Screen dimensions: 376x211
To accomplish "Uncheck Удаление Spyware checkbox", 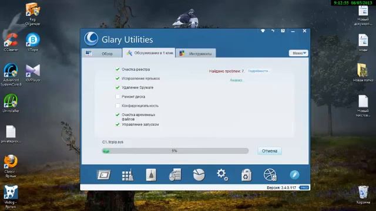I will coord(117,87).
